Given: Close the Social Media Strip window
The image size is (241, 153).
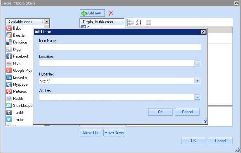Looking at the screenshot, I should (x=236, y=3).
